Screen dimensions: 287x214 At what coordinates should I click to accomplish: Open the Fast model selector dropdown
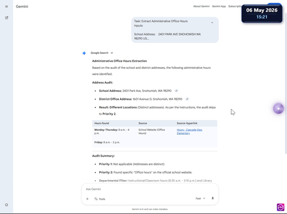click(x=200, y=199)
